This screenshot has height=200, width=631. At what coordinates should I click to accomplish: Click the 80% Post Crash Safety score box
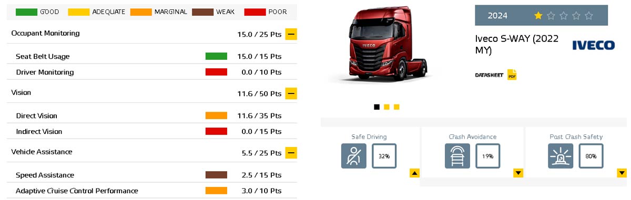pos(591,156)
